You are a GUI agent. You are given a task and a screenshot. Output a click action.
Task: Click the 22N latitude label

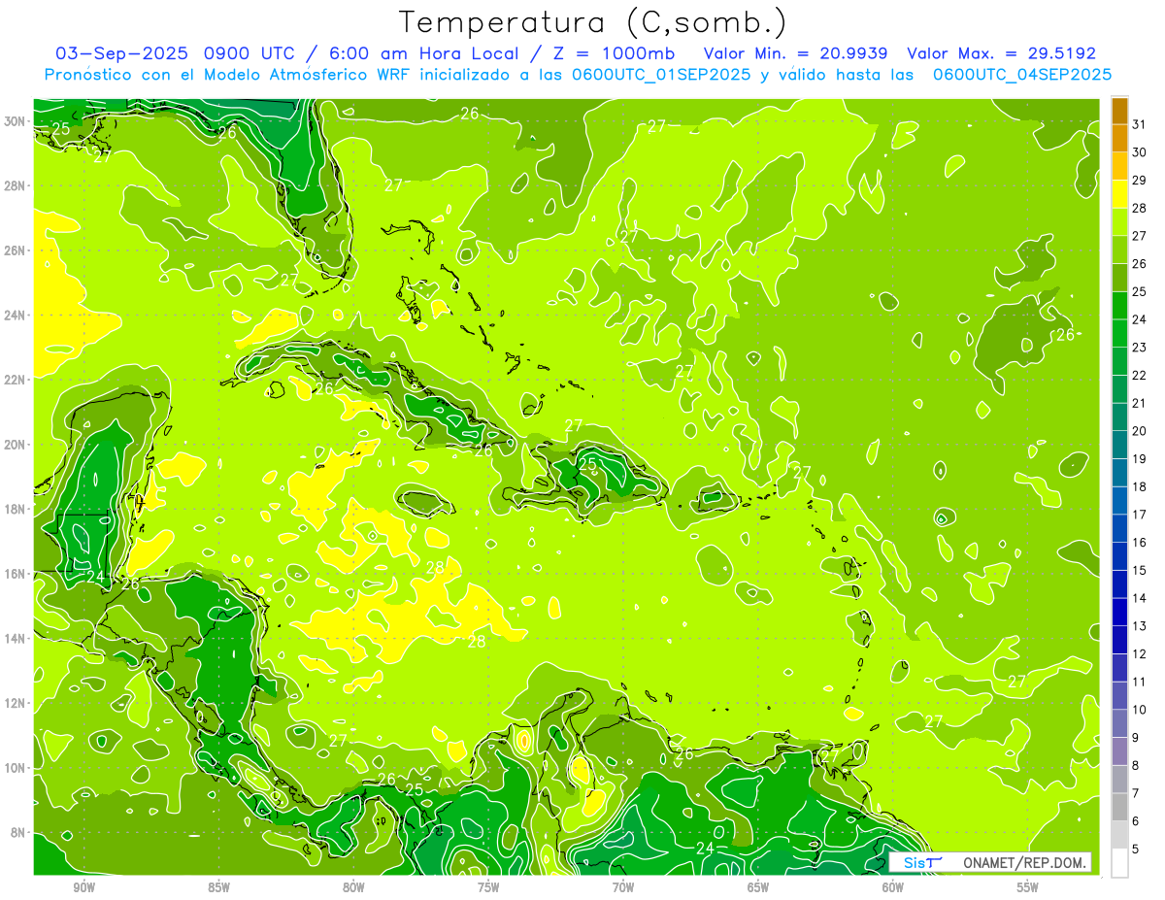17,380
